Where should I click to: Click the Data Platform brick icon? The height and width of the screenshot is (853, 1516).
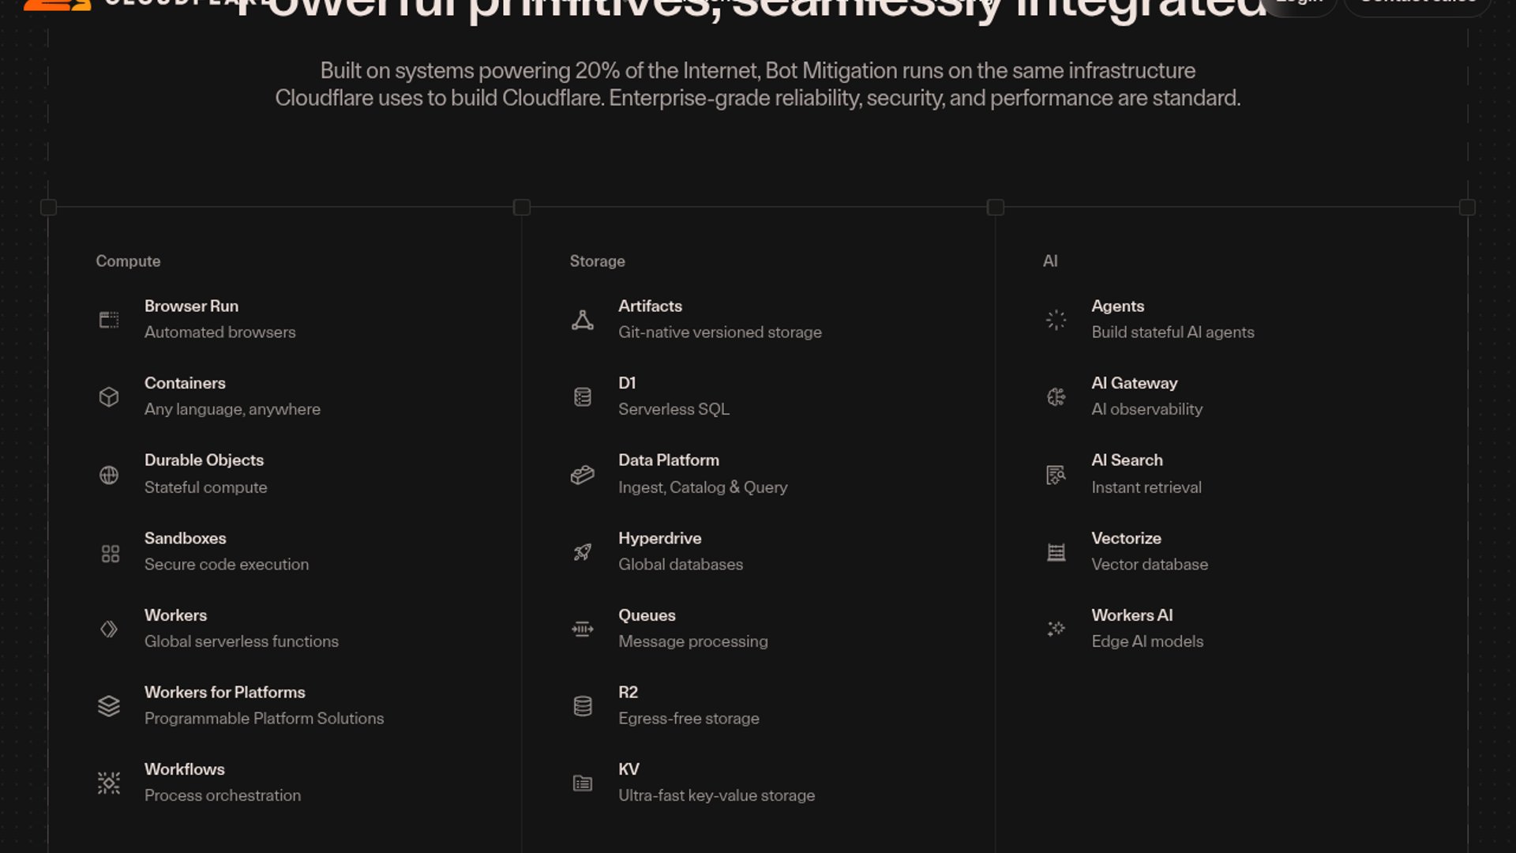583,475
